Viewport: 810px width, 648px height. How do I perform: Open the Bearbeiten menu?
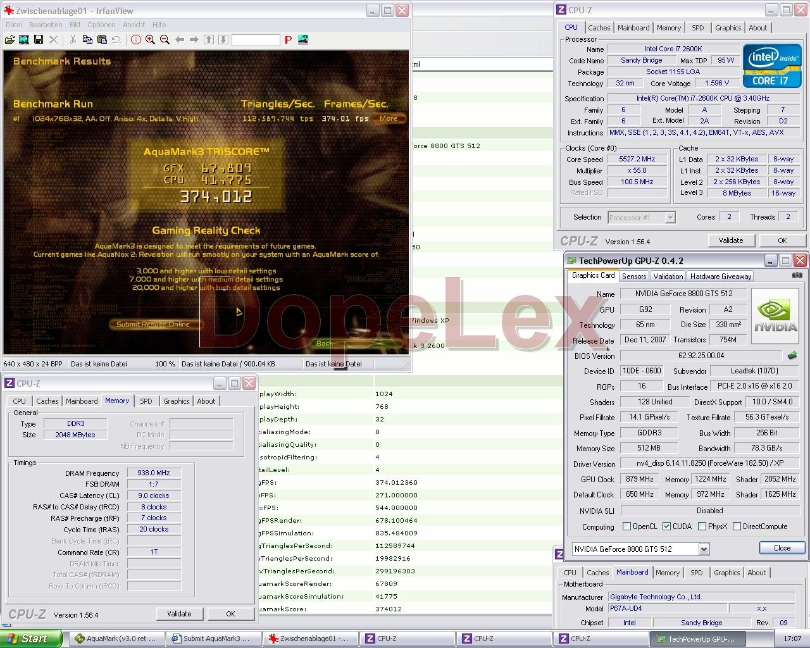[46, 25]
